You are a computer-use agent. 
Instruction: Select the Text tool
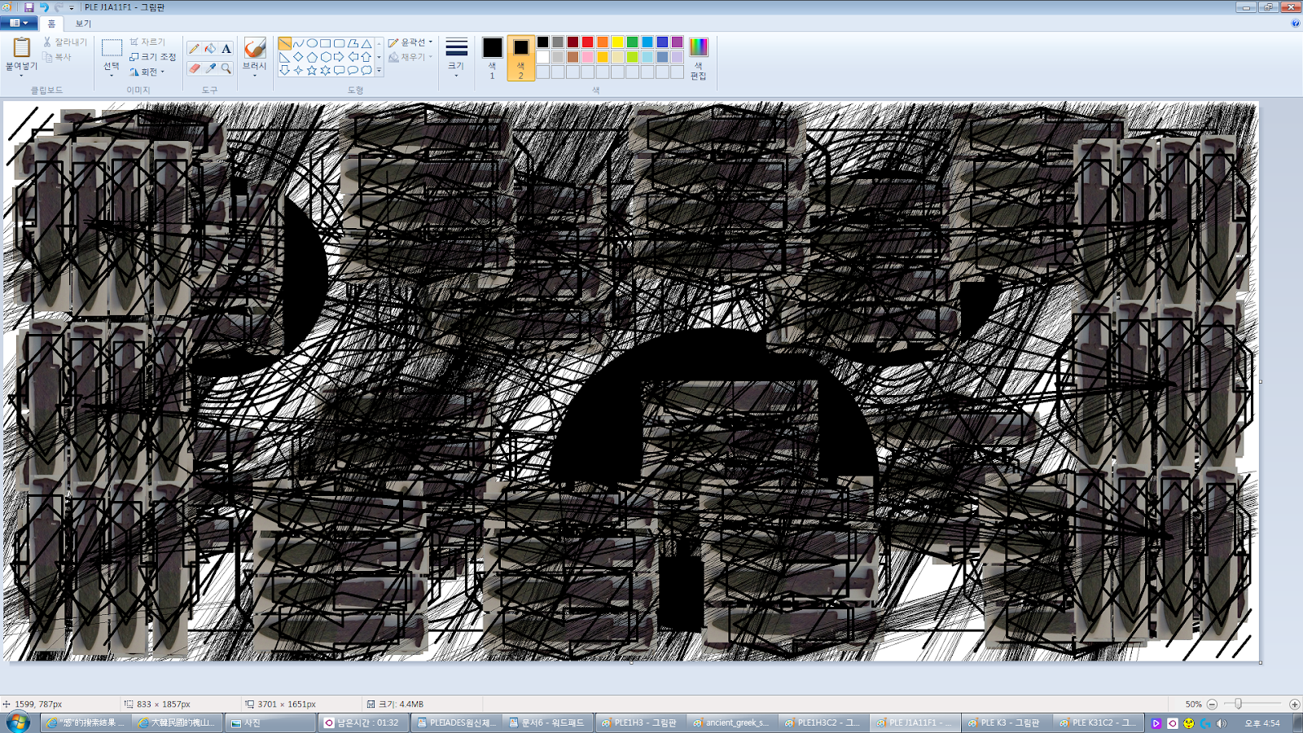click(x=226, y=49)
